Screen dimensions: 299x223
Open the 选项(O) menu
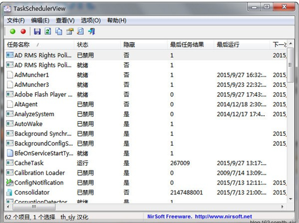click(x=91, y=20)
